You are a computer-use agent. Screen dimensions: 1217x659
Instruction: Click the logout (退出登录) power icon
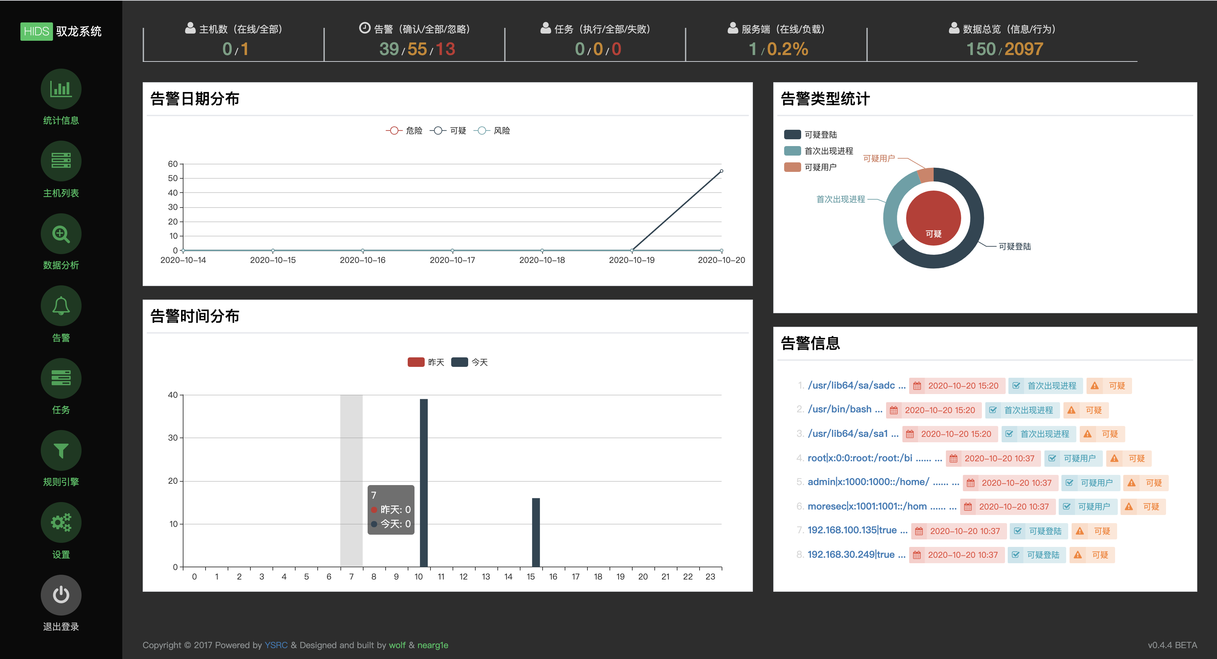pos(61,595)
